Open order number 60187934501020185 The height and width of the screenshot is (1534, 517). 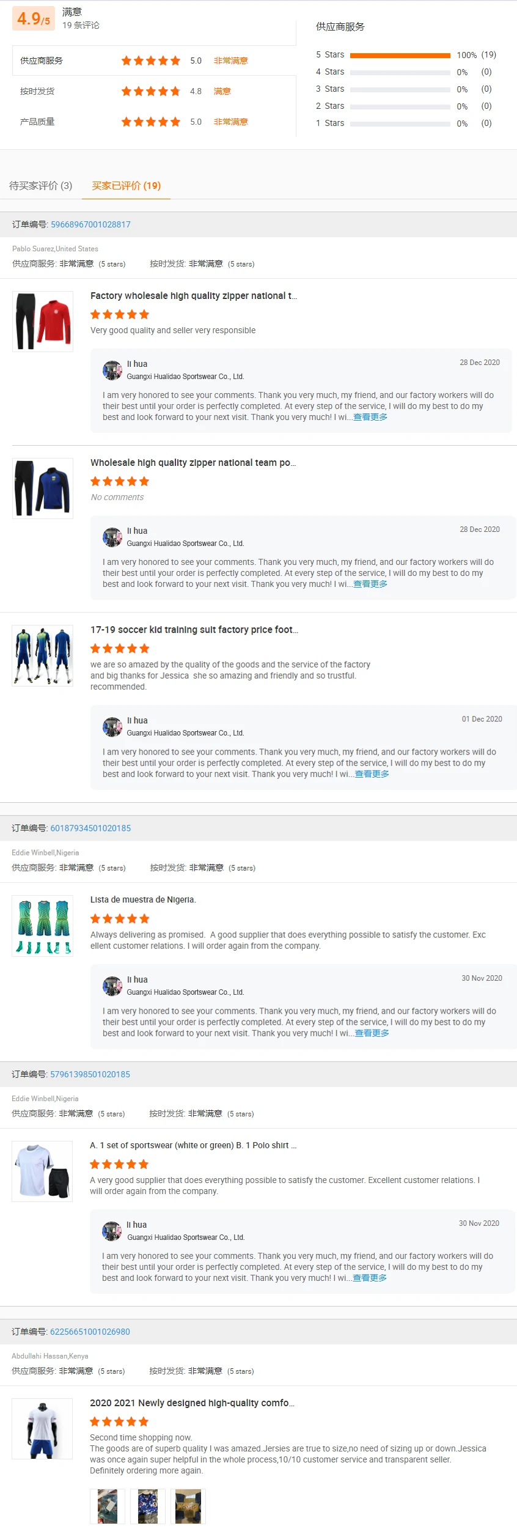pyautogui.click(x=90, y=828)
